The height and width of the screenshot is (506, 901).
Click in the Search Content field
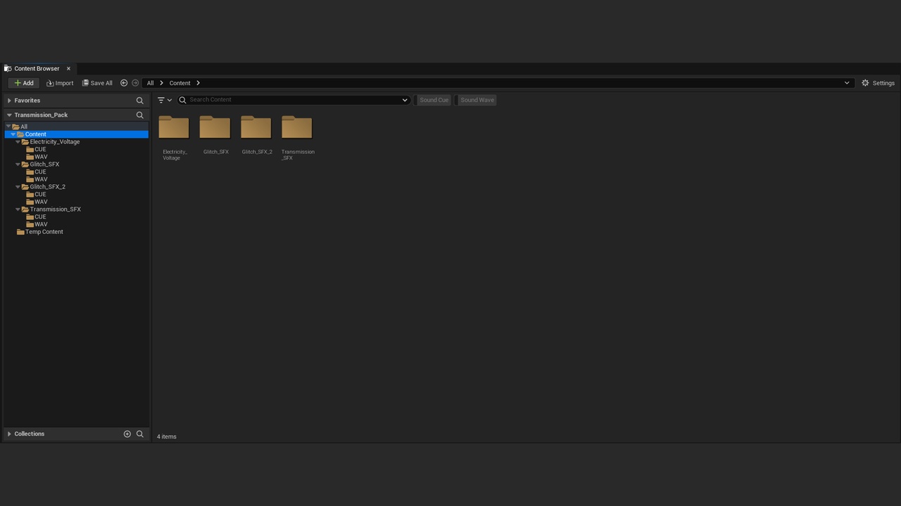click(294, 100)
